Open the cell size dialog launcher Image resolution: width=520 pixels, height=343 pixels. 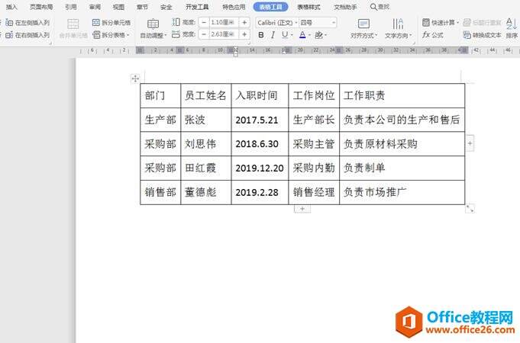[249, 43]
